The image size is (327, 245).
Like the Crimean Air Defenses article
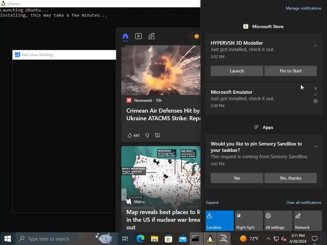click(x=133, y=135)
